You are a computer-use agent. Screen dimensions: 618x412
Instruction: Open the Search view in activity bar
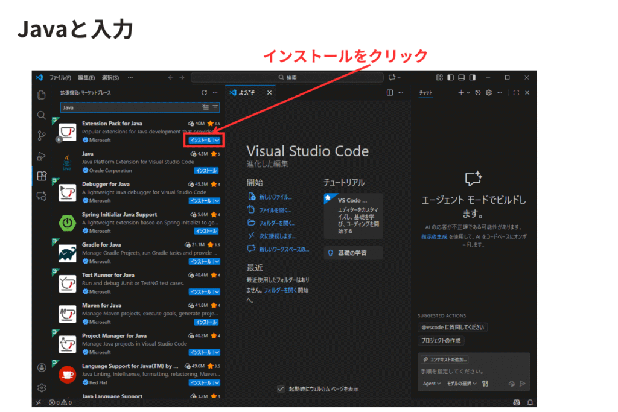[x=42, y=115]
